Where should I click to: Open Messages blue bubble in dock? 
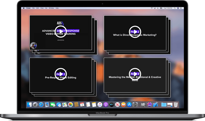[59, 104]
